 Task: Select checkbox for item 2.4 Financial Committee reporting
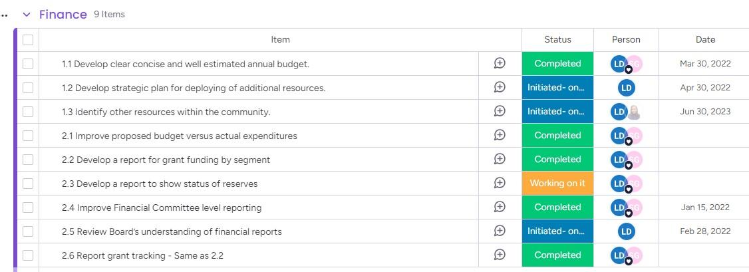click(28, 207)
